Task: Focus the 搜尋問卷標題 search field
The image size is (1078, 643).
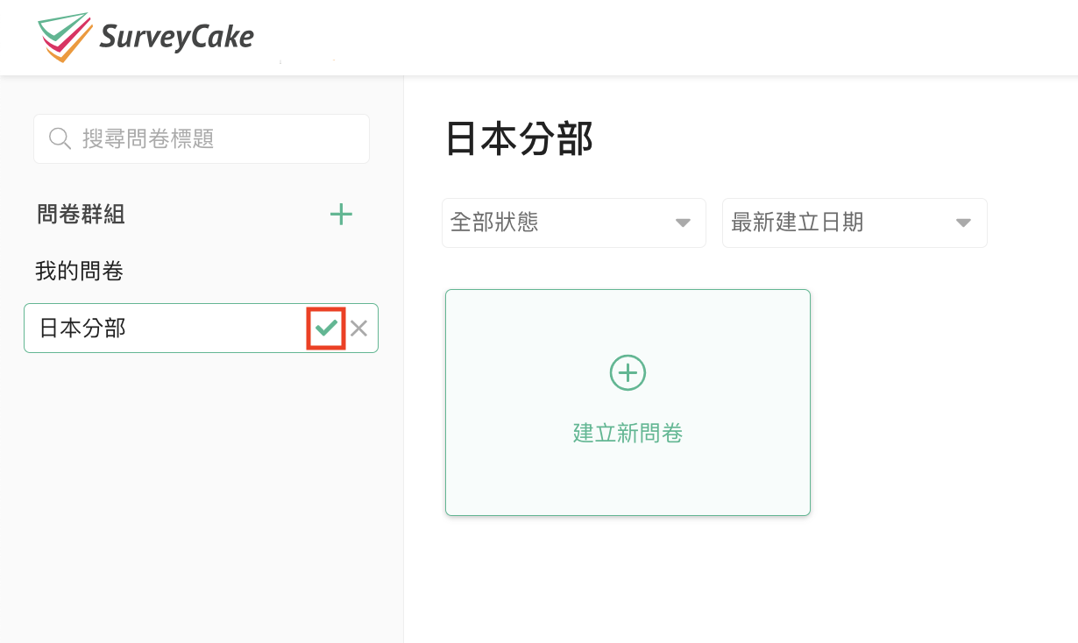Action: [x=219, y=138]
